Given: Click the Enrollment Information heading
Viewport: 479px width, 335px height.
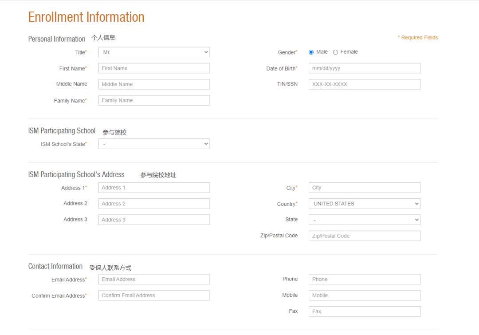Looking at the screenshot, I should [86, 17].
